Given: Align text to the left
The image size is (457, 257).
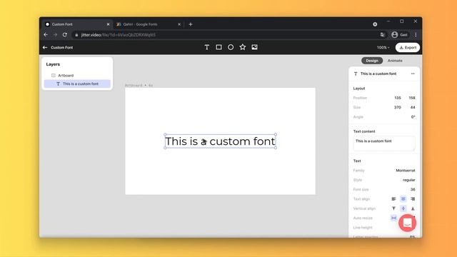Looking at the screenshot, I should click(393, 199).
